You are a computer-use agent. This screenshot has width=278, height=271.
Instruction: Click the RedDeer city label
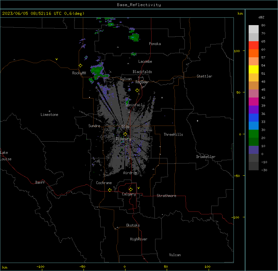(142, 82)
